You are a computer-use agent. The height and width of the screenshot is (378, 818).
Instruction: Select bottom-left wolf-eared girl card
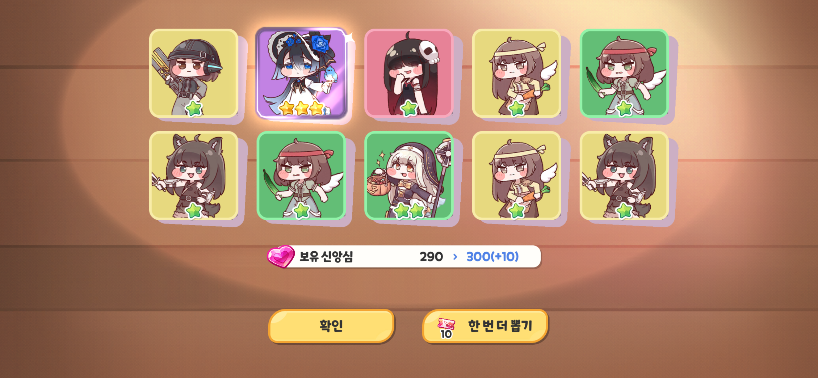click(194, 175)
